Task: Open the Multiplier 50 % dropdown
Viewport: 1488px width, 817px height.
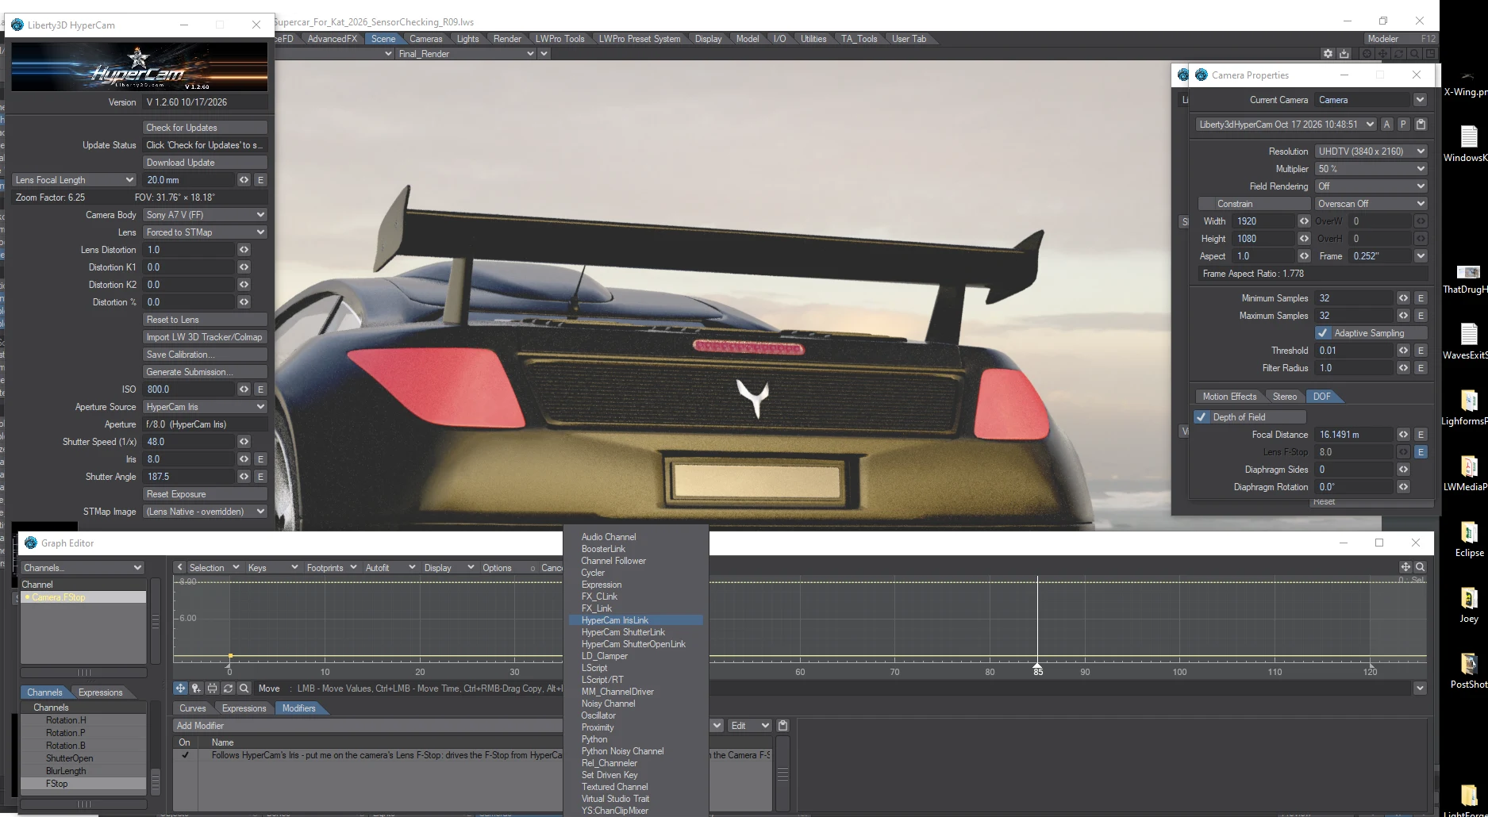Action: [1371, 169]
